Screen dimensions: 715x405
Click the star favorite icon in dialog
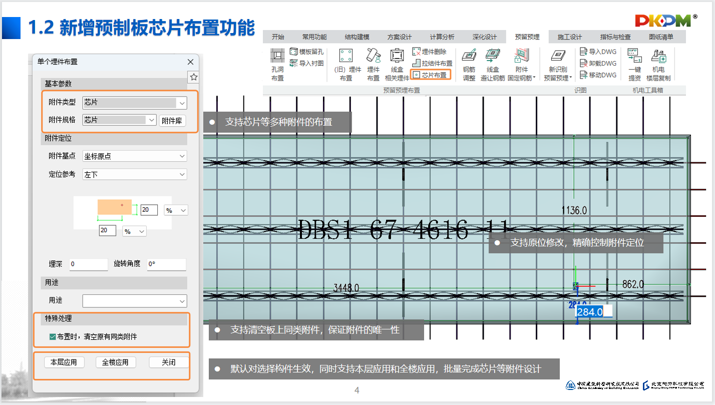pyautogui.click(x=194, y=77)
